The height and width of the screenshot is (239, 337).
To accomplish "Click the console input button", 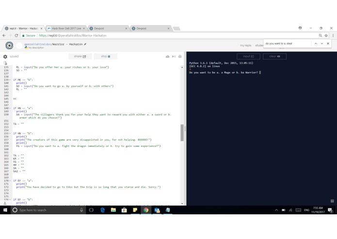I will point(248,57).
